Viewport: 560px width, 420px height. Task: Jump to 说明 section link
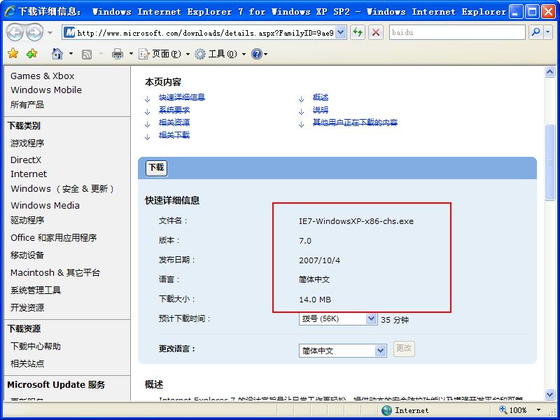click(x=321, y=110)
